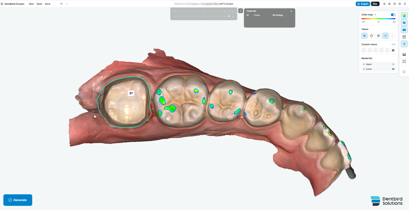
Task: Select the contrast half-circle view icon
Action: [392, 36]
